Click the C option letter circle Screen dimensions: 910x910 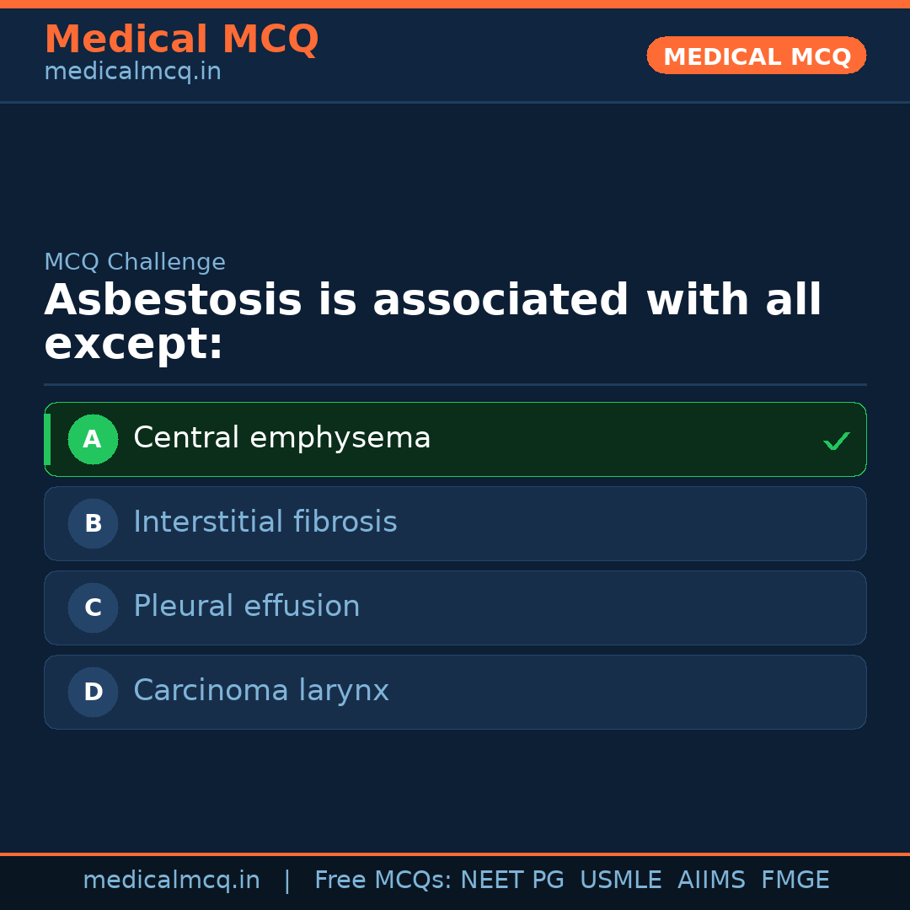click(93, 608)
